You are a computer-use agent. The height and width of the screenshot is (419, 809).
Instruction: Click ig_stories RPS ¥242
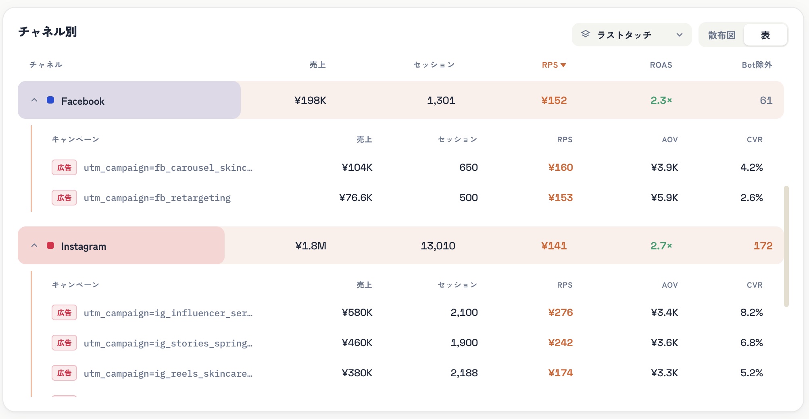561,342
